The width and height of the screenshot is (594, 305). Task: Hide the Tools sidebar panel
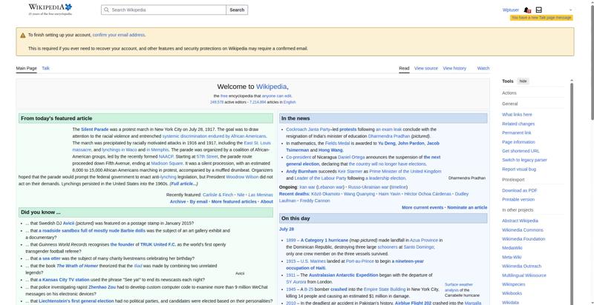[x=523, y=81]
